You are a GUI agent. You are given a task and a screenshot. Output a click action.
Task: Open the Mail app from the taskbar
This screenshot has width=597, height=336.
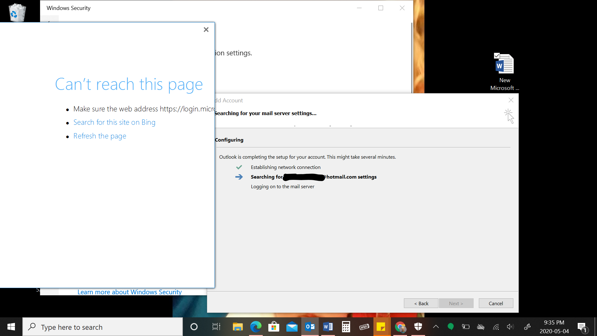[292, 327]
